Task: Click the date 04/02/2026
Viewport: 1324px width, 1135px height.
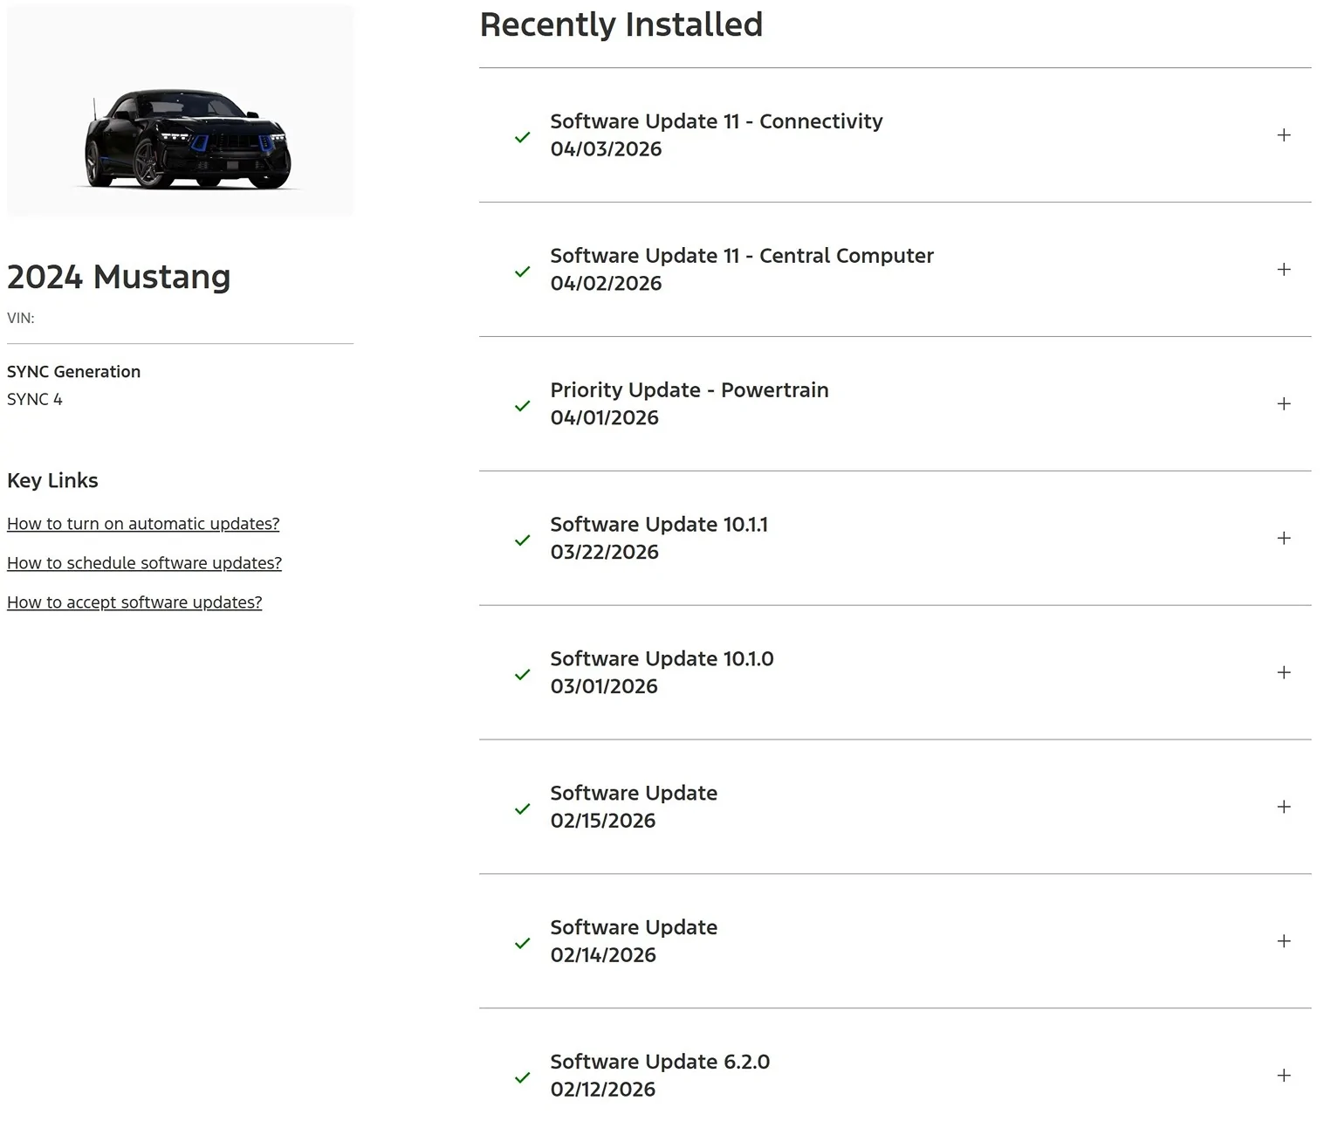Action: click(606, 284)
